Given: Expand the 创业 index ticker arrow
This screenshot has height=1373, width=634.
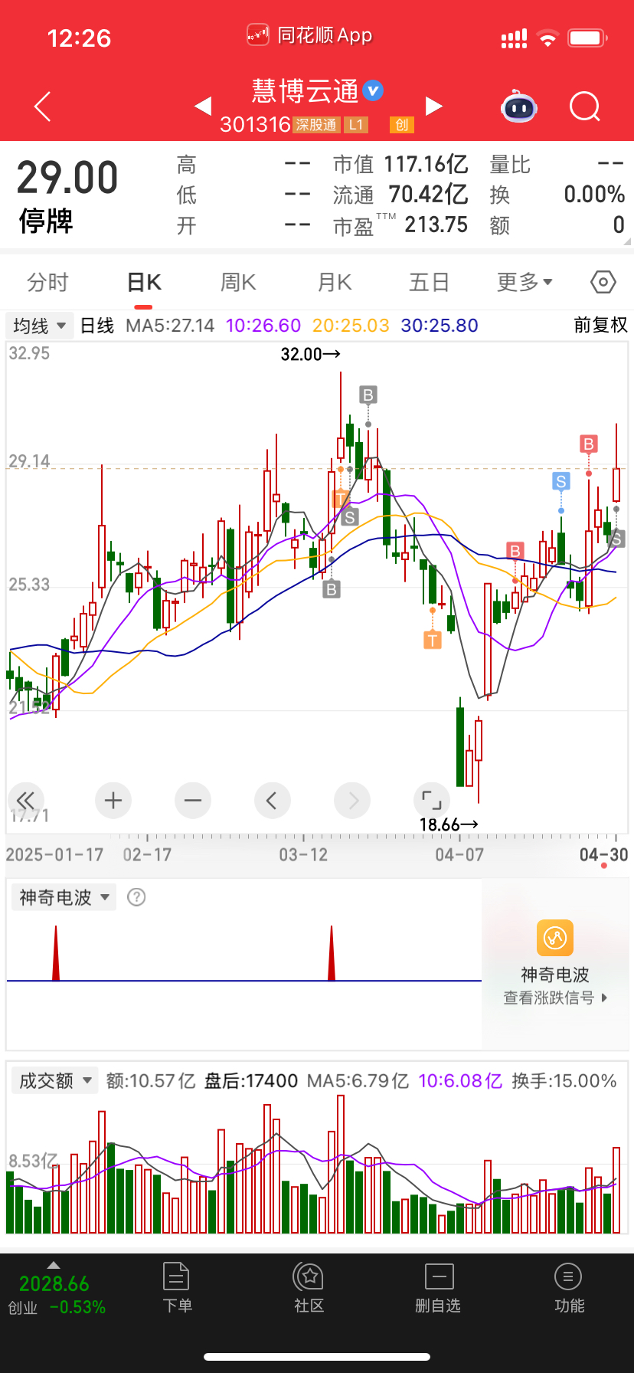Looking at the screenshot, I should [x=53, y=1264].
